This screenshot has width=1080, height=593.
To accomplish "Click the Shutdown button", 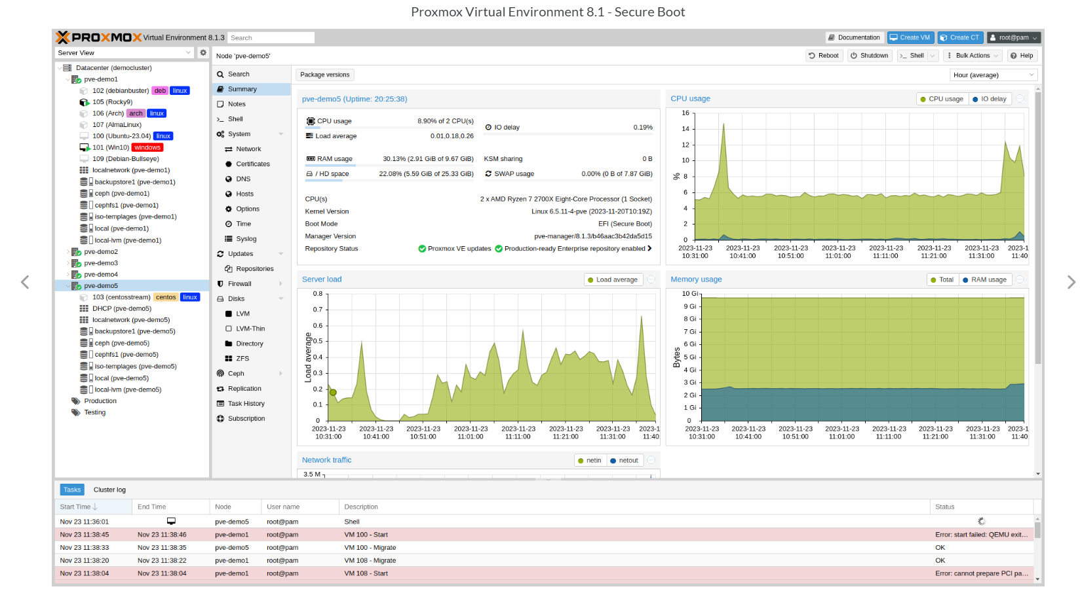I will pos(870,56).
